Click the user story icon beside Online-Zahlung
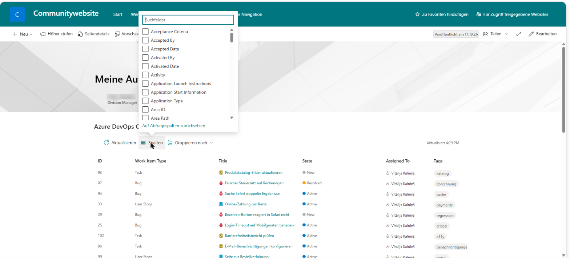570x258 pixels. click(x=221, y=204)
